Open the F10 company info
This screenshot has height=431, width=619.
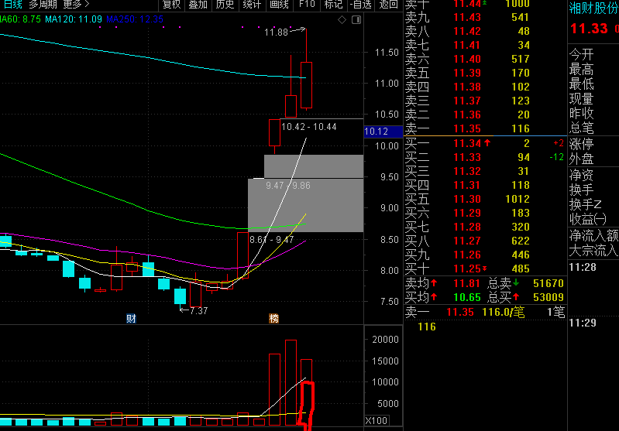tap(307, 5)
